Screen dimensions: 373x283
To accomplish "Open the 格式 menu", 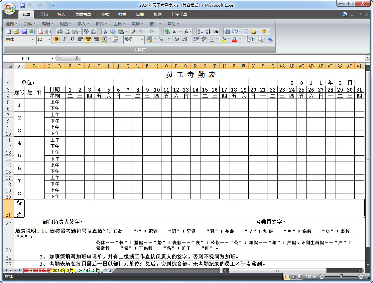I will (101, 24).
